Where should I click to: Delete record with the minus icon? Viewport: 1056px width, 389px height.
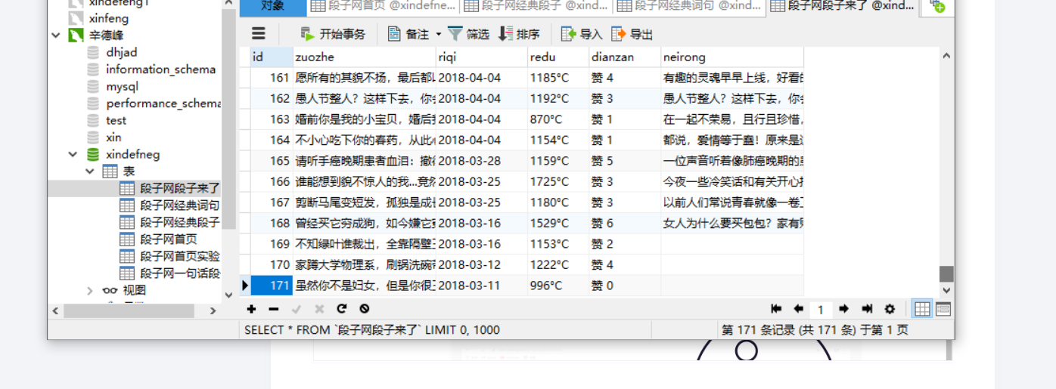coord(274,309)
